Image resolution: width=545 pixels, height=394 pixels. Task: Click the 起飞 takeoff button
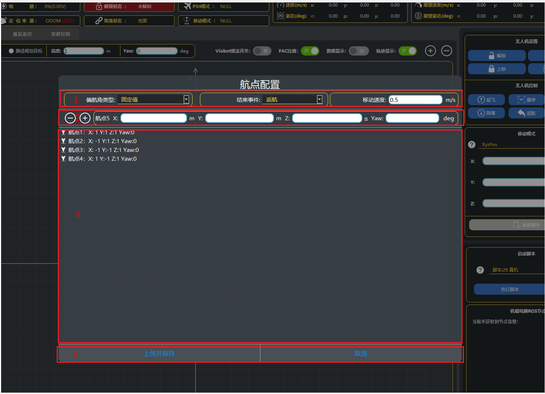pos(486,100)
